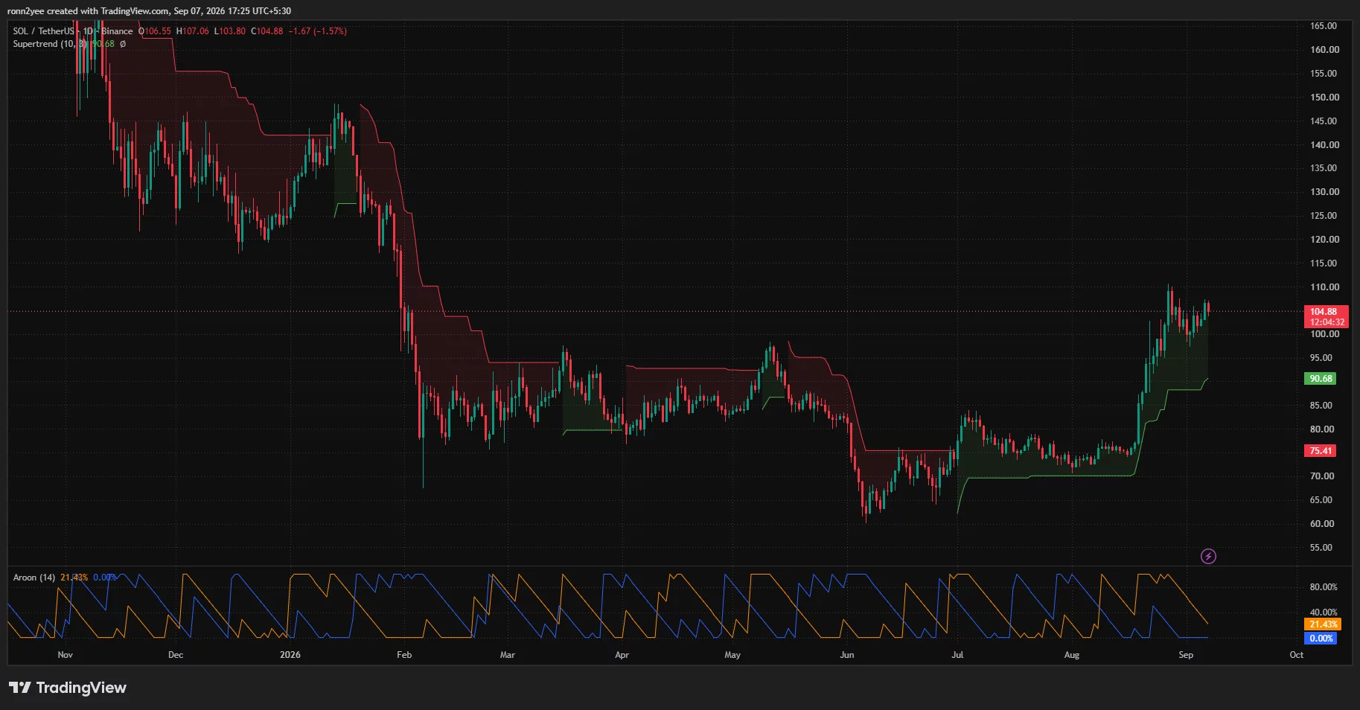The height and width of the screenshot is (710, 1360).
Task: Click the ronn2yee created with TradingView.com header
Action: coord(149,11)
